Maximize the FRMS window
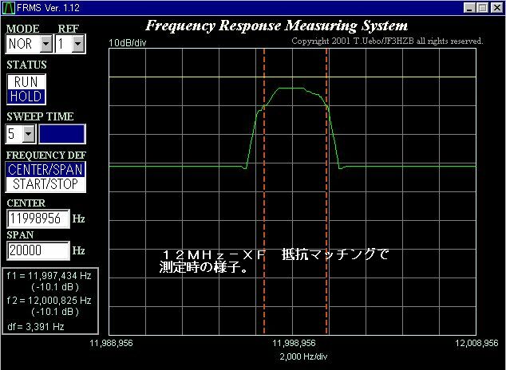This screenshot has width=506, height=370. (x=482, y=8)
